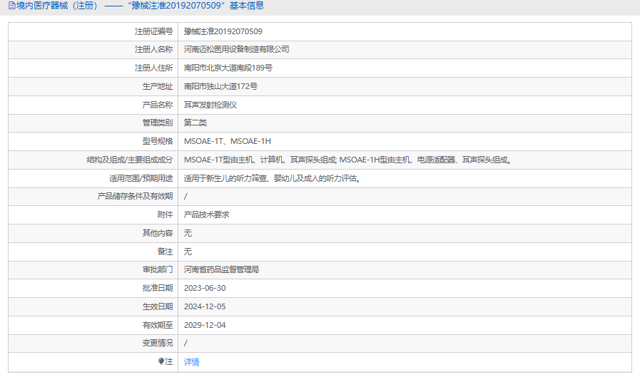
Task: Select registration number 豫械注准20192070509 in table
Action: pos(223,31)
